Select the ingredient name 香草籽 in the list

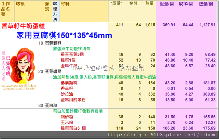[67, 89]
